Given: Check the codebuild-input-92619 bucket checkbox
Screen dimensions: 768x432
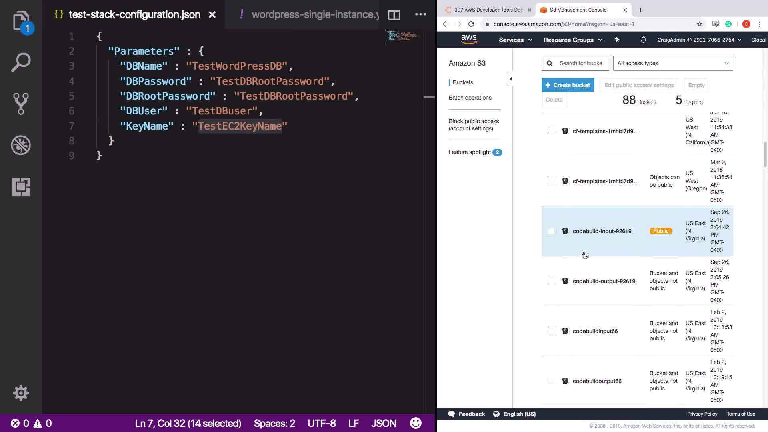Looking at the screenshot, I should click(551, 231).
